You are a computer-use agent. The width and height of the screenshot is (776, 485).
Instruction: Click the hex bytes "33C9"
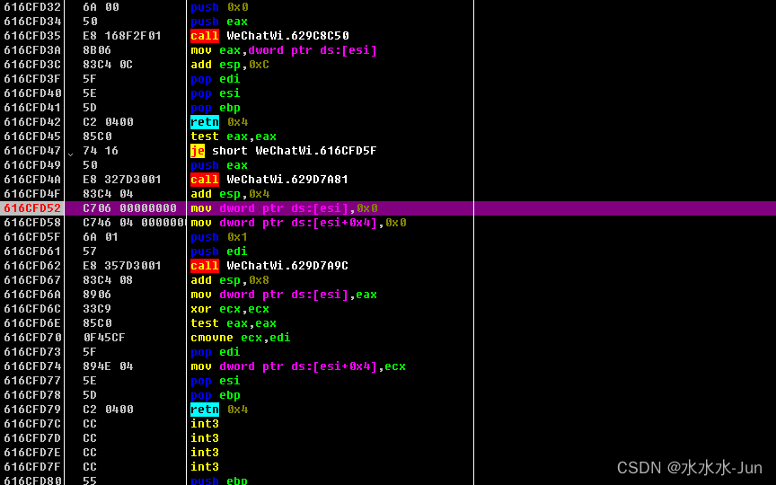coord(97,308)
